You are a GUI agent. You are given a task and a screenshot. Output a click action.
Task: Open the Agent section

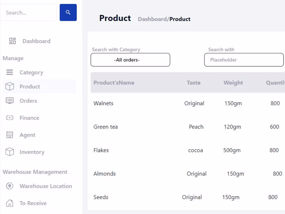point(27,135)
